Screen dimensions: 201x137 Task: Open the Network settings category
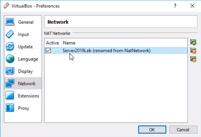23,83
